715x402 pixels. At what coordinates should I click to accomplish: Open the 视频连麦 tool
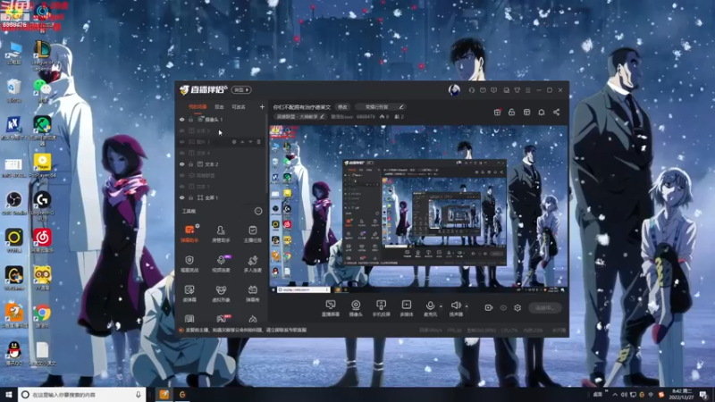221,264
